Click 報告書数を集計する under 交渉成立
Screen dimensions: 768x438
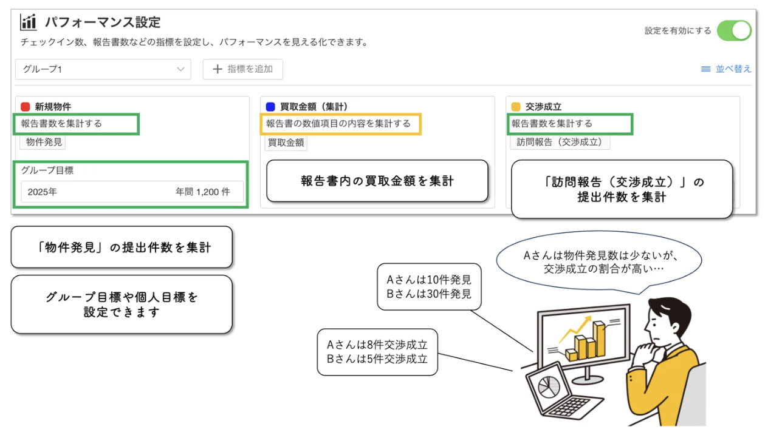(552, 124)
